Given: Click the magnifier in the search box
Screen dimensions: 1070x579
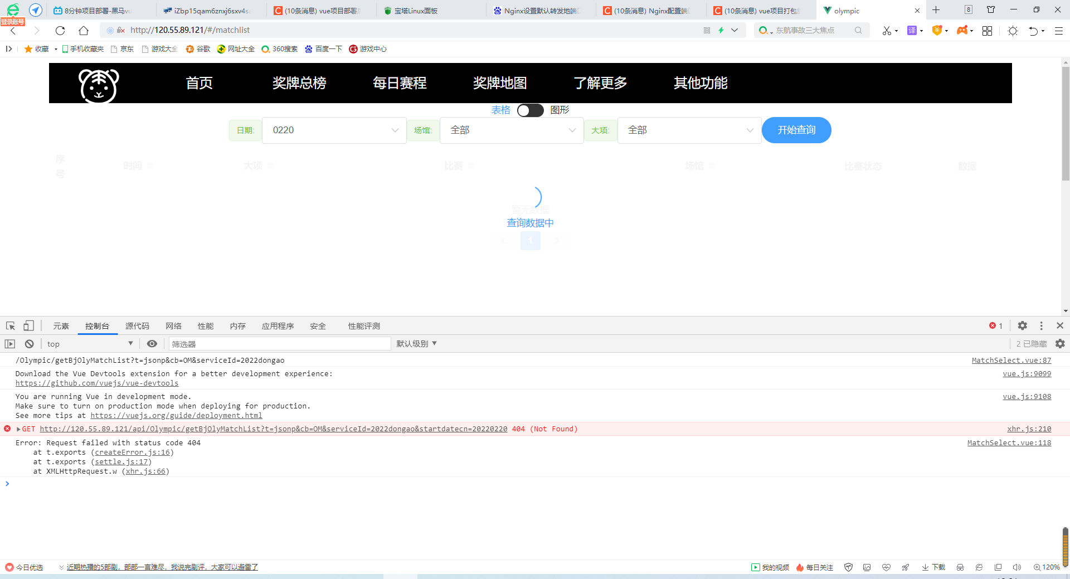Looking at the screenshot, I should click(x=858, y=31).
